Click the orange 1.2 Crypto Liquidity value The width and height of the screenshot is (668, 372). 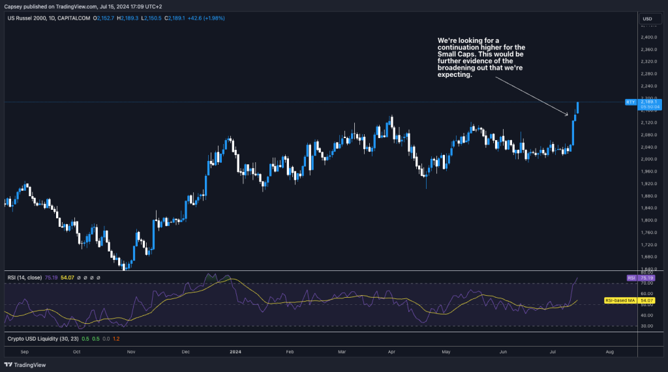[115, 339]
